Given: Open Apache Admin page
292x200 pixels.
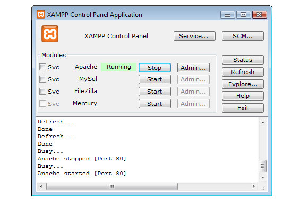Looking at the screenshot, I should coord(193,68).
